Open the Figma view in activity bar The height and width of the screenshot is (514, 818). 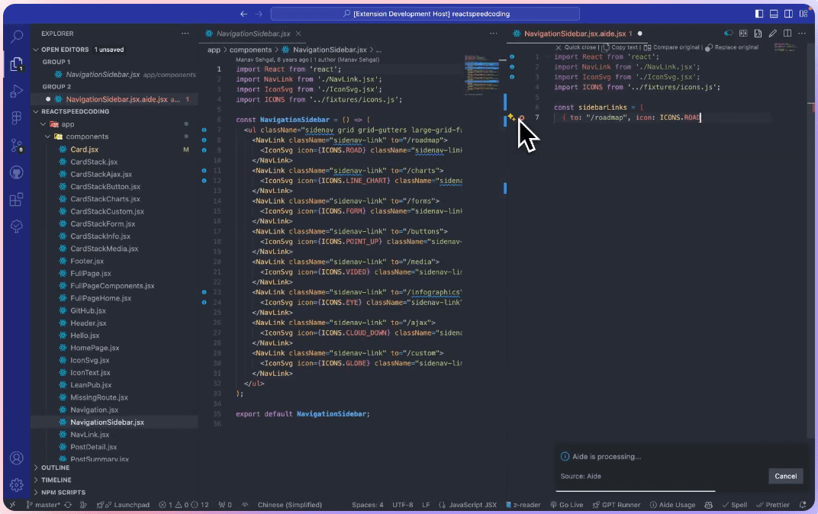point(17,117)
